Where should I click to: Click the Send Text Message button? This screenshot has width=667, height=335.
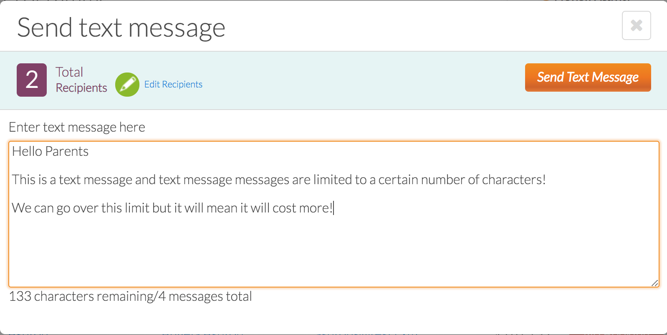coord(588,77)
